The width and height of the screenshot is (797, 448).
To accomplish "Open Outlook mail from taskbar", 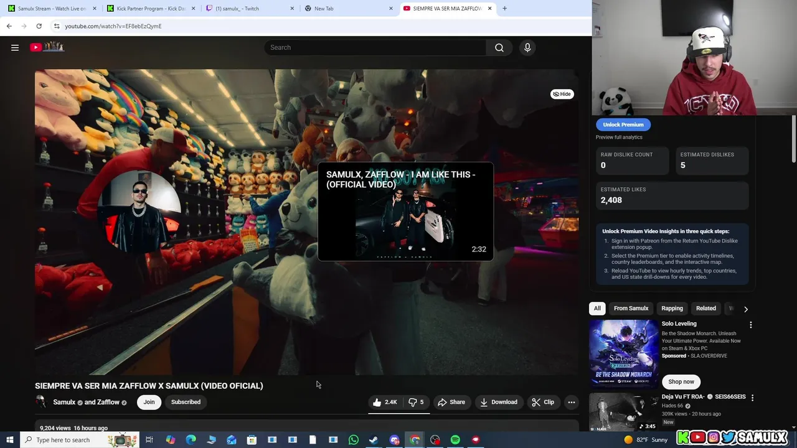I will [231, 440].
